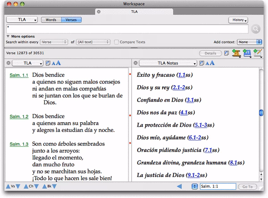The image size is (268, 198).
Task: Decrease text size in the TLA pane
Action: [x=54, y=63]
